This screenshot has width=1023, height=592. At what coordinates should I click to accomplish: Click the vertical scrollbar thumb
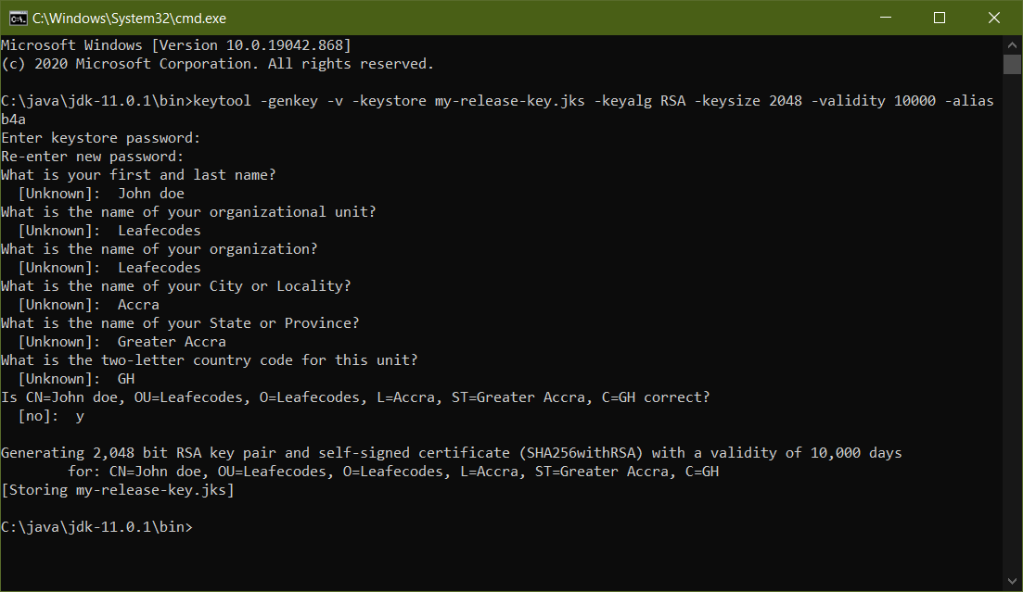point(1012,64)
